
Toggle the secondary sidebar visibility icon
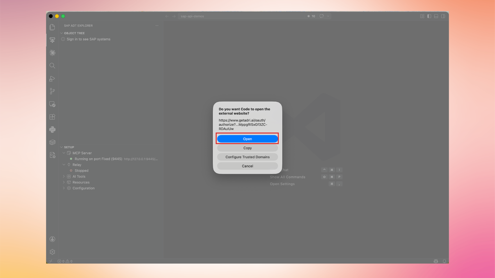click(443, 16)
